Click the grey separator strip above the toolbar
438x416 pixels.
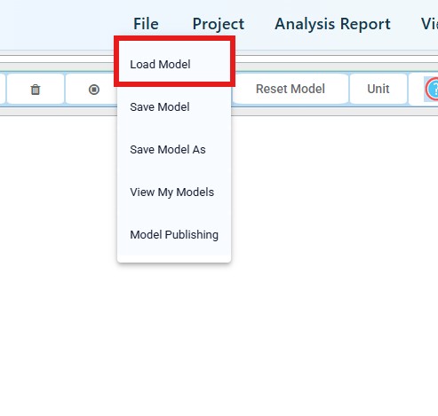click(326, 67)
